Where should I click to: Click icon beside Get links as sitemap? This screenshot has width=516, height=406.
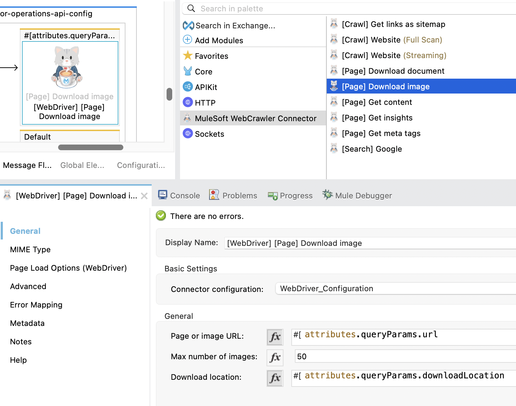coord(334,23)
